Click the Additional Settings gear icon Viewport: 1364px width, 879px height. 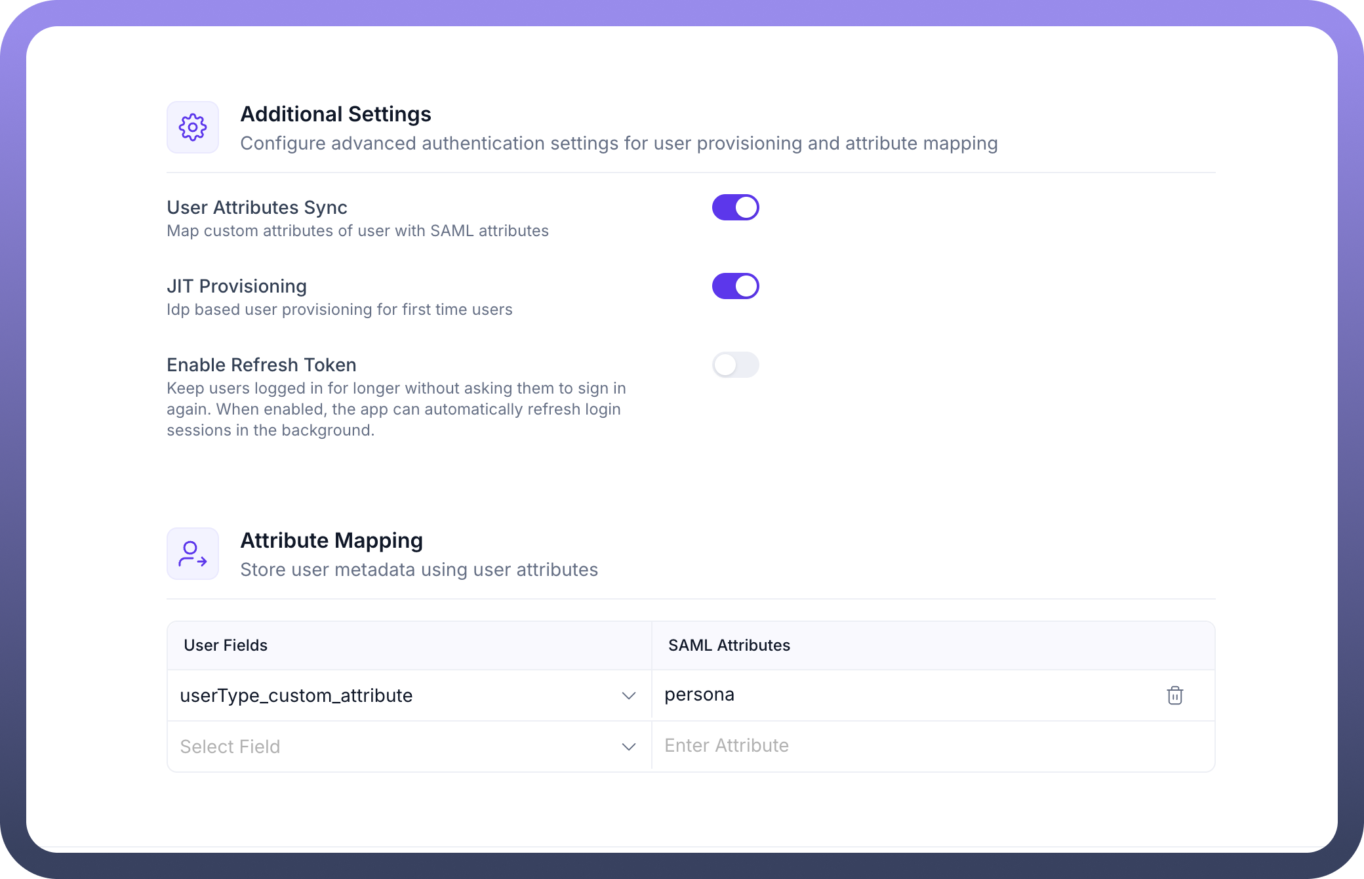point(192,127)
